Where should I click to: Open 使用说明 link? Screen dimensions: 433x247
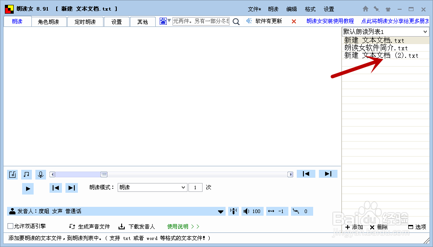pyautogui.click(x=183, y=226)
